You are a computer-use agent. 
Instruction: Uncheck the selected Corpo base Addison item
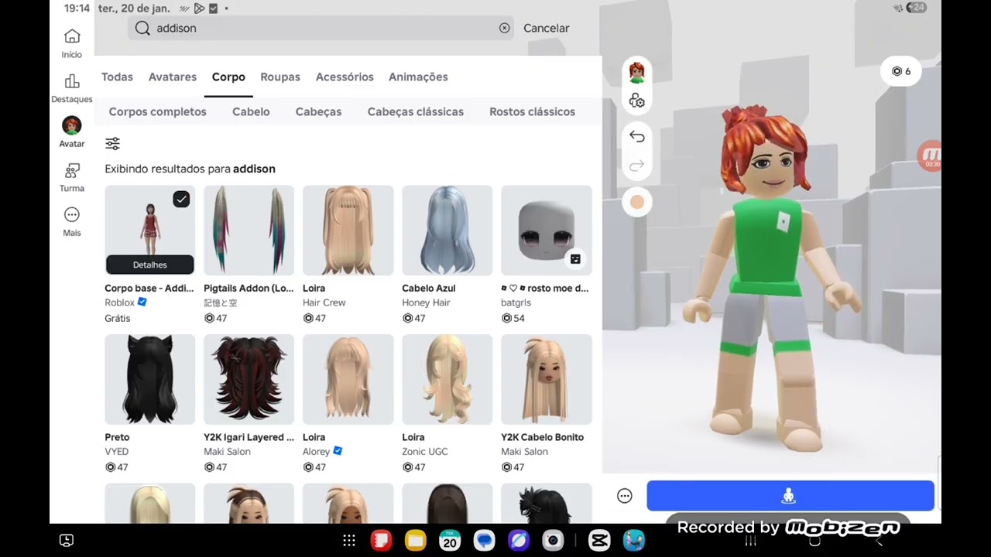[x=181, y=200]
